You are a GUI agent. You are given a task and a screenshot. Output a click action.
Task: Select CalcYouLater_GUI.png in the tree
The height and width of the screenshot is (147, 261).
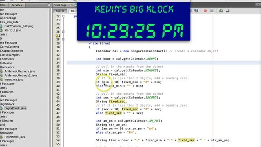[x=19, y=26]
